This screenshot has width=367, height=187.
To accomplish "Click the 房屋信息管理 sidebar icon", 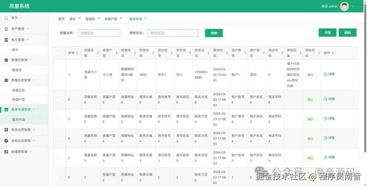I will 6,80.
